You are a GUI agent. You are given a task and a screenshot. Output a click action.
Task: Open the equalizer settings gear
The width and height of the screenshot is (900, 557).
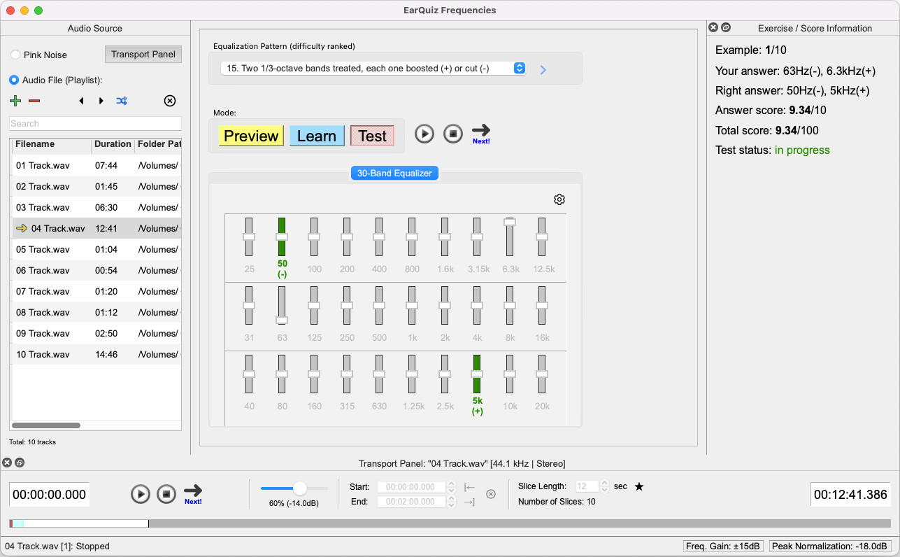pyautogui.click(x=559, y=199)
